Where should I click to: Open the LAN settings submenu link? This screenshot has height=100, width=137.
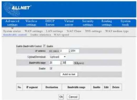[54, 31]
